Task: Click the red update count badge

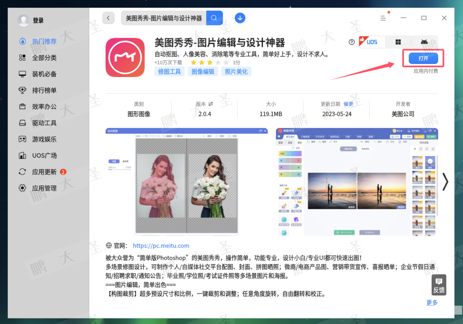Action: point(63,172)
